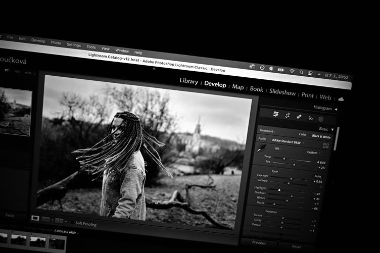Open the Adobe Standard B&W profile dropdown
Viewport: 380px width, 253px height.
(x=288, y=141)
